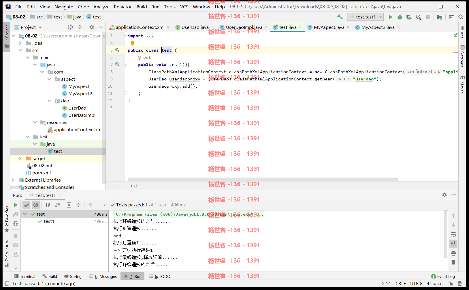Open Run panel settings gear
This screenshot has height=290, width=469.
click(444, 195)
